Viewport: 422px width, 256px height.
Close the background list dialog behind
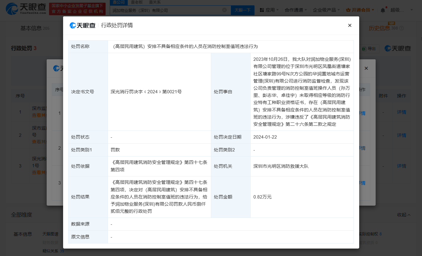pyautogui.click(x=366, y=68)
